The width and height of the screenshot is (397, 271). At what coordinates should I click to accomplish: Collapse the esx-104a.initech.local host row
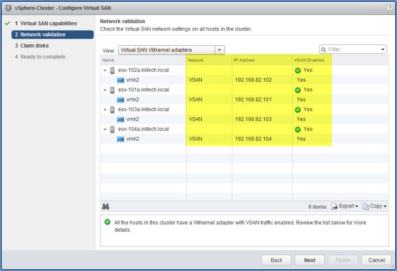105,130
